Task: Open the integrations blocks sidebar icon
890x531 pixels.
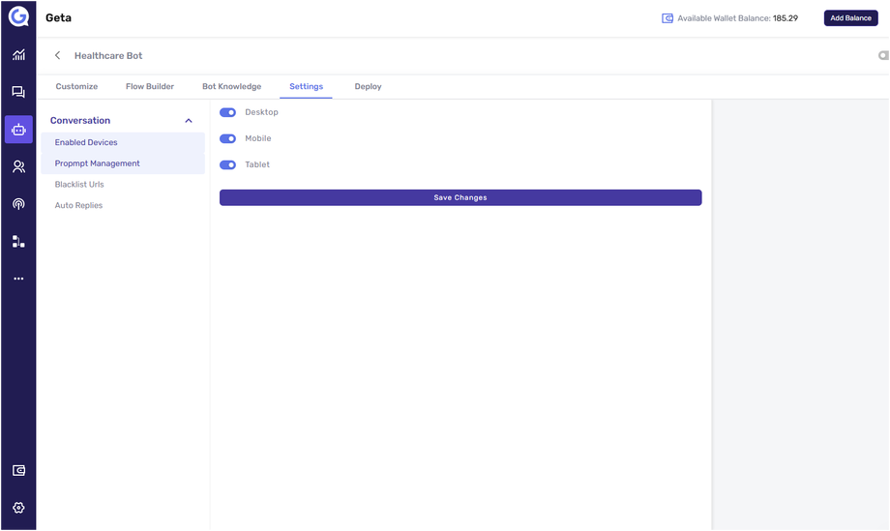Action: 18,241
